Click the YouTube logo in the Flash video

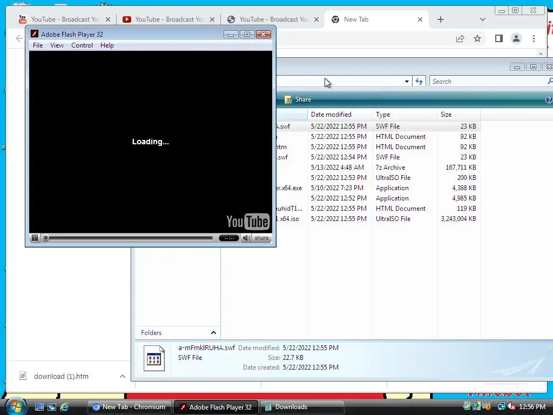pyautogui.click(x=247, y=222)
